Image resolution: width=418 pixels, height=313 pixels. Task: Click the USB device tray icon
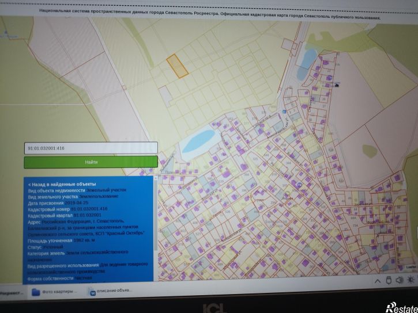click(x=388, y=280)
